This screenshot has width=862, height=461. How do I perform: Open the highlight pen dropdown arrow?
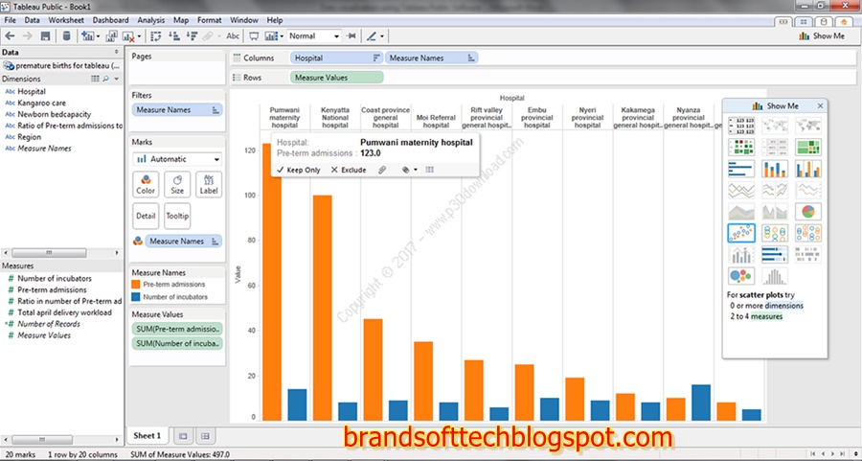pyautogui.click(x=382, y=36)
